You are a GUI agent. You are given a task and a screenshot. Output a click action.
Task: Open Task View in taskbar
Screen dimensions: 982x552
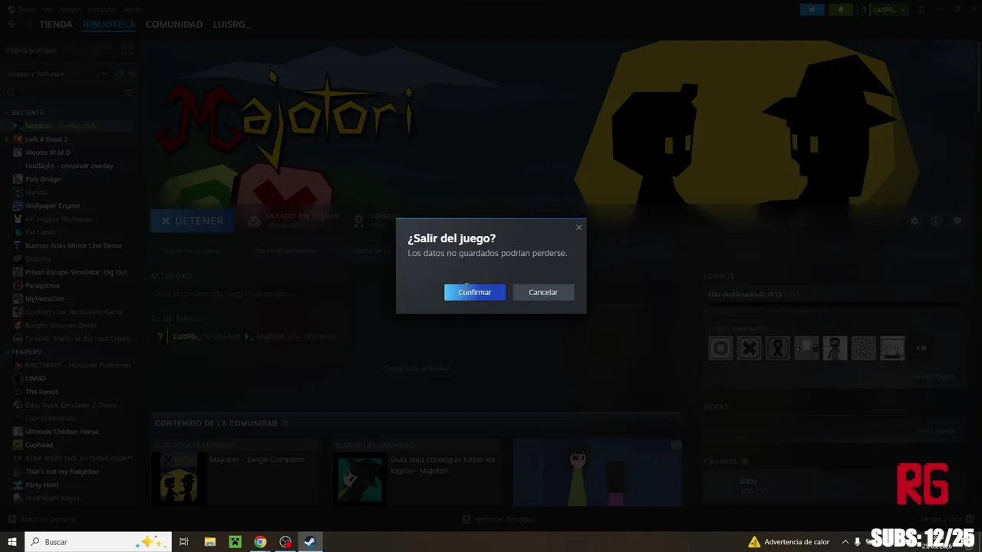click(184, 542)
